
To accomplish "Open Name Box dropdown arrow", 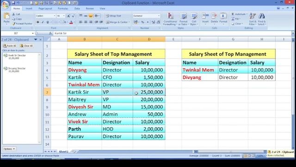I will point(33,33).
